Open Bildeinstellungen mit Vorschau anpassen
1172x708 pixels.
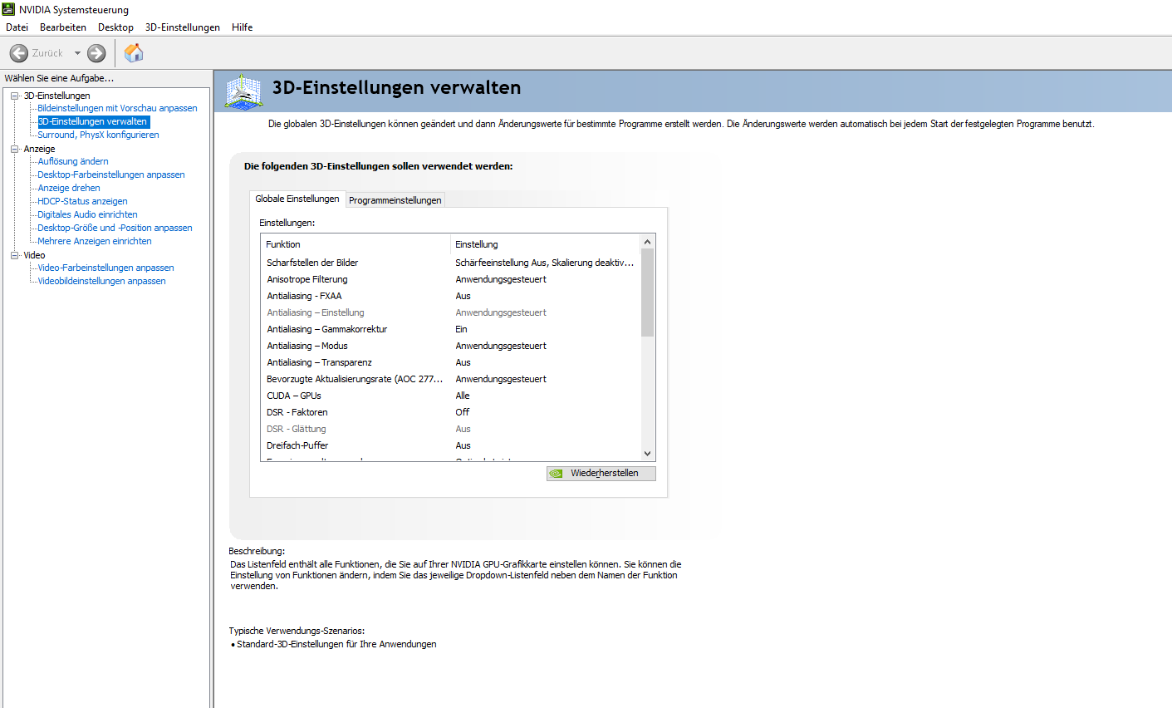point(117,108)
